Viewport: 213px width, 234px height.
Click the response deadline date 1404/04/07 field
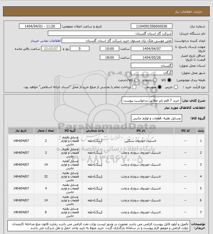[151, 48]
